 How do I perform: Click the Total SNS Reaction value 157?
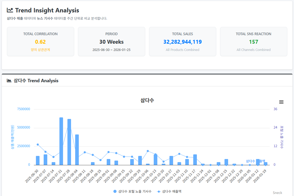[x=253, y=42]
